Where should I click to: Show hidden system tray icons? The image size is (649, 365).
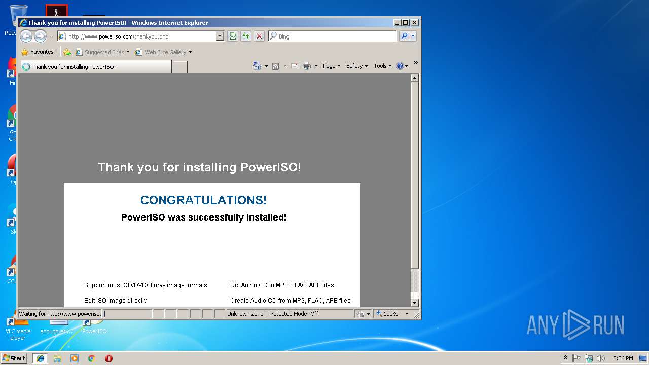(565, 358)
